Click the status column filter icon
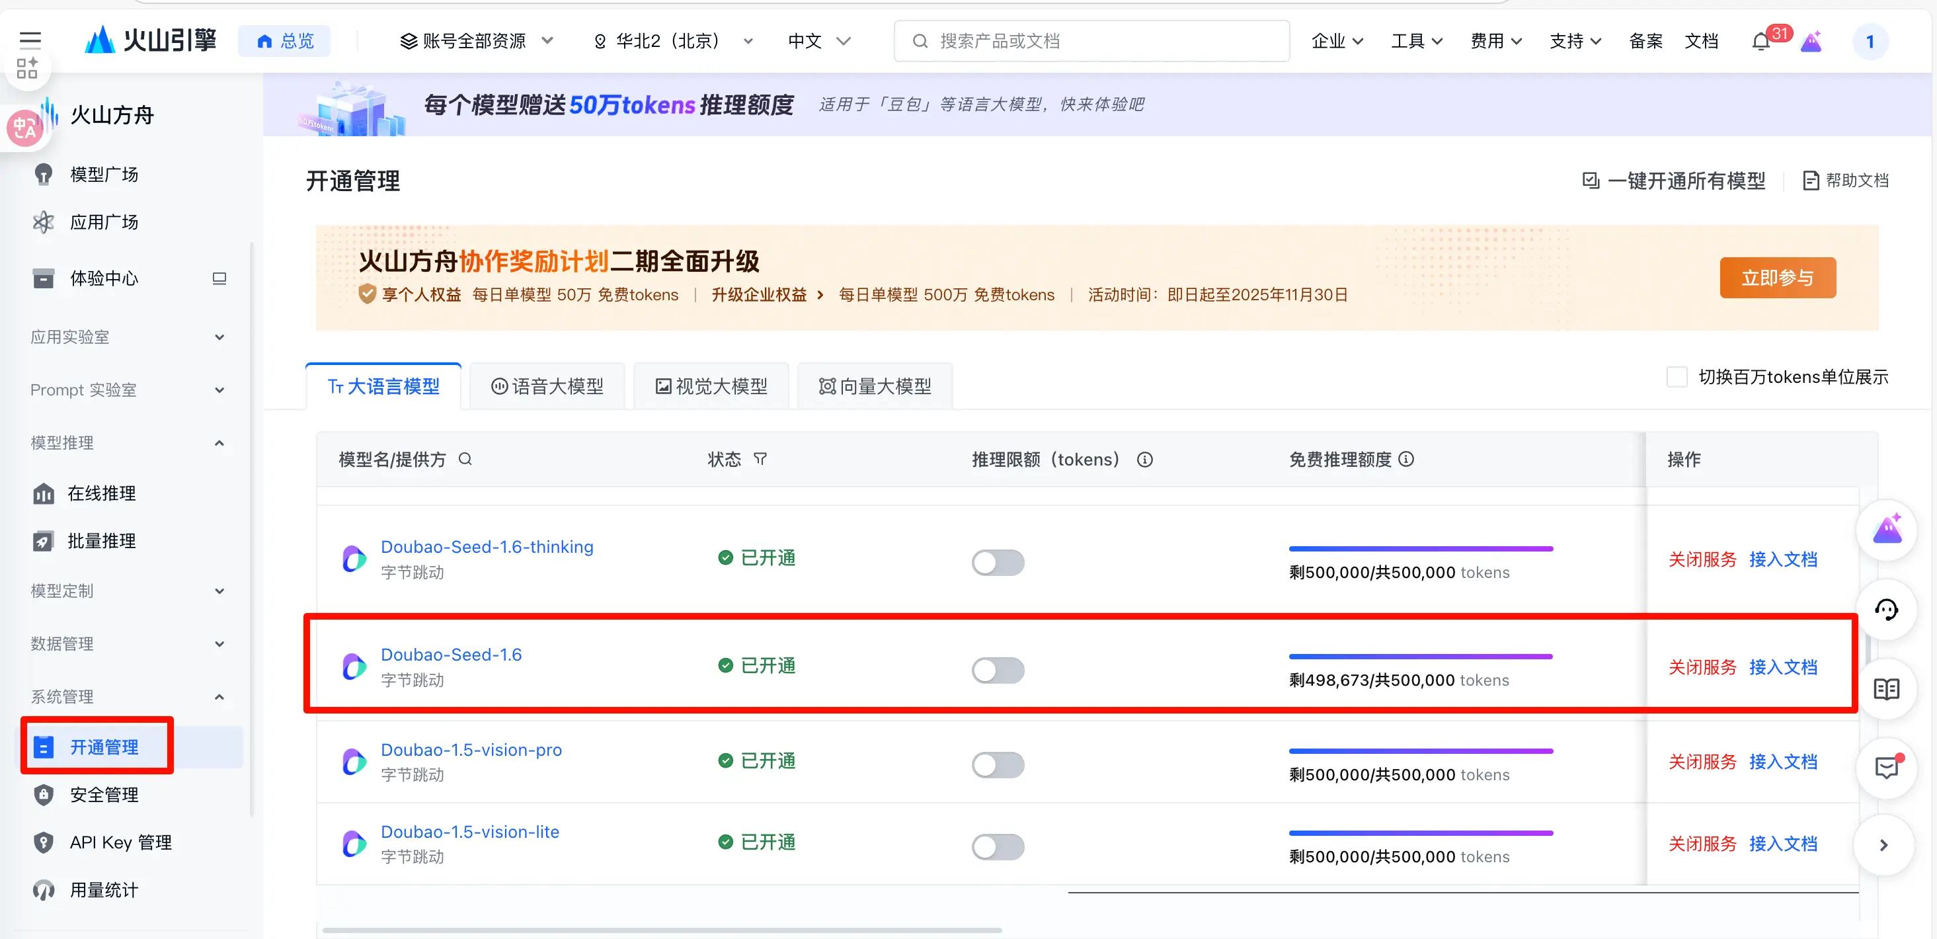This screenshot has height=939, width=1937. click(760, 459)
